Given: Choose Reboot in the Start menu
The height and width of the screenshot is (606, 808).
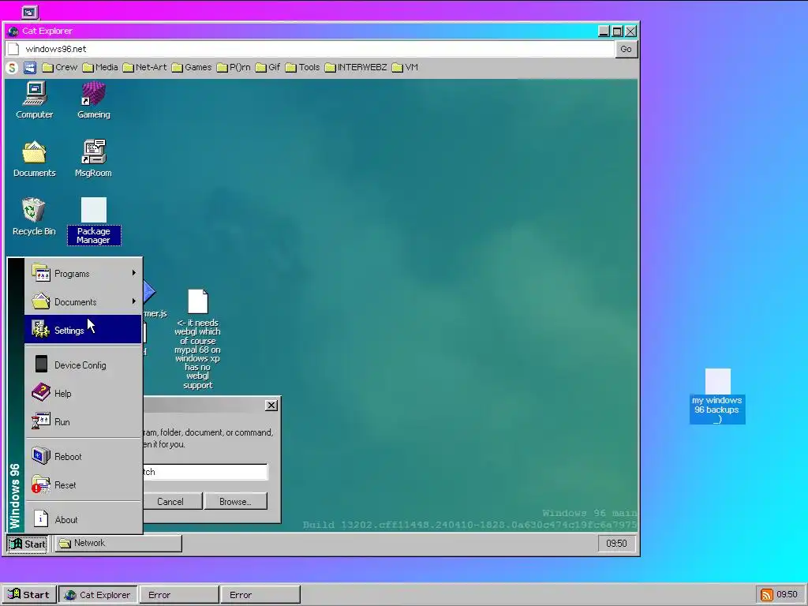Looking at the screenshot, I should point(83,457).
